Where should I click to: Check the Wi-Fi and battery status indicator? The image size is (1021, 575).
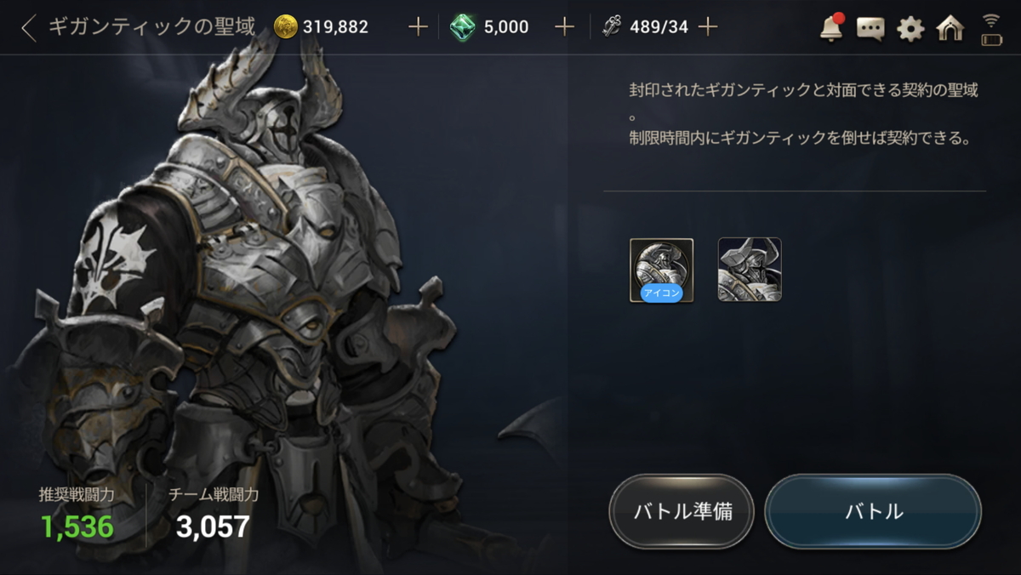click(x=991, y=29)
